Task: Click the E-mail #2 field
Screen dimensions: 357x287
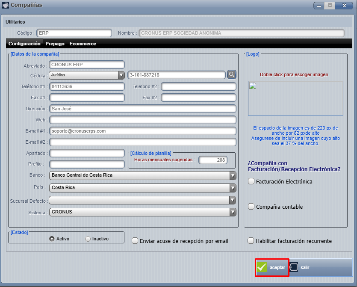Action: click(143, 142)
